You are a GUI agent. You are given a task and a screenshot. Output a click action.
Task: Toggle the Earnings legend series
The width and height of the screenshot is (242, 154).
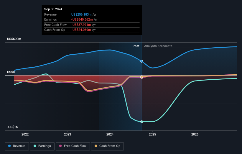coord(42,146)
